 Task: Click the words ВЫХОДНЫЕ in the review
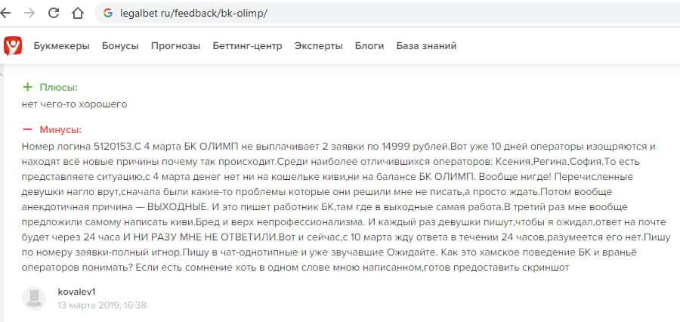(x=178, y=207)
